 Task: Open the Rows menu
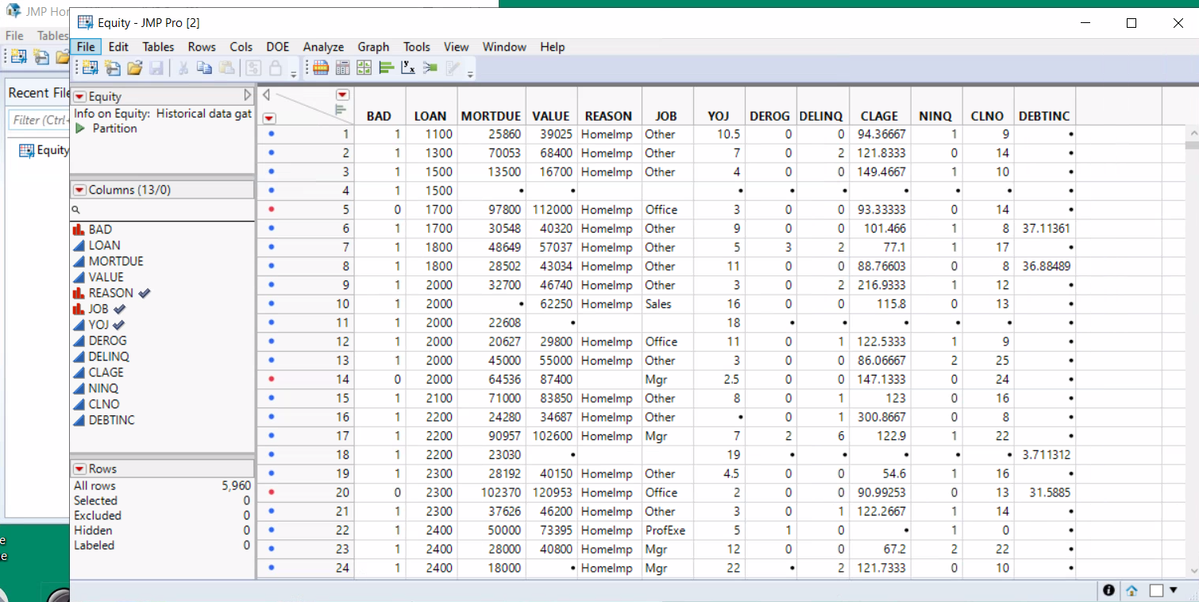202,47
